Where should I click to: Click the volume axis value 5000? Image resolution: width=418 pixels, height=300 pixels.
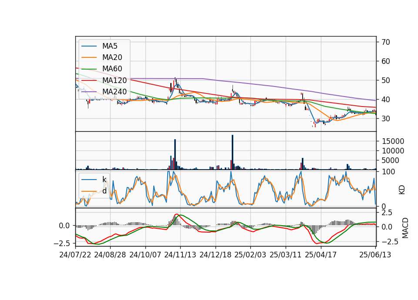[391, 160]
